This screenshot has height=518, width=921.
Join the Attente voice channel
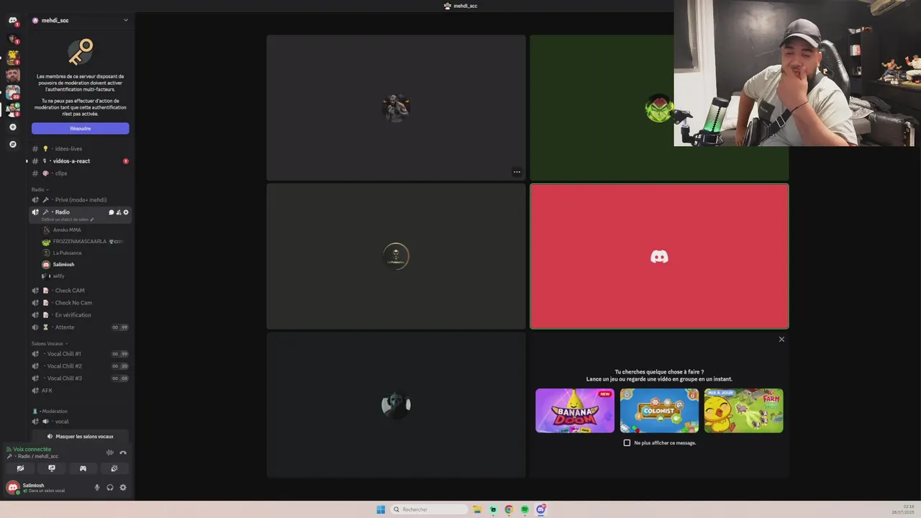(80, 327)
